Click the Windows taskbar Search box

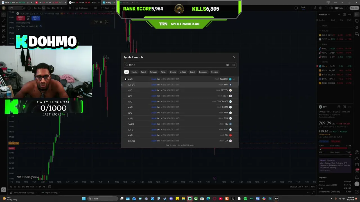pyautogui.click(x=103, y=199)
